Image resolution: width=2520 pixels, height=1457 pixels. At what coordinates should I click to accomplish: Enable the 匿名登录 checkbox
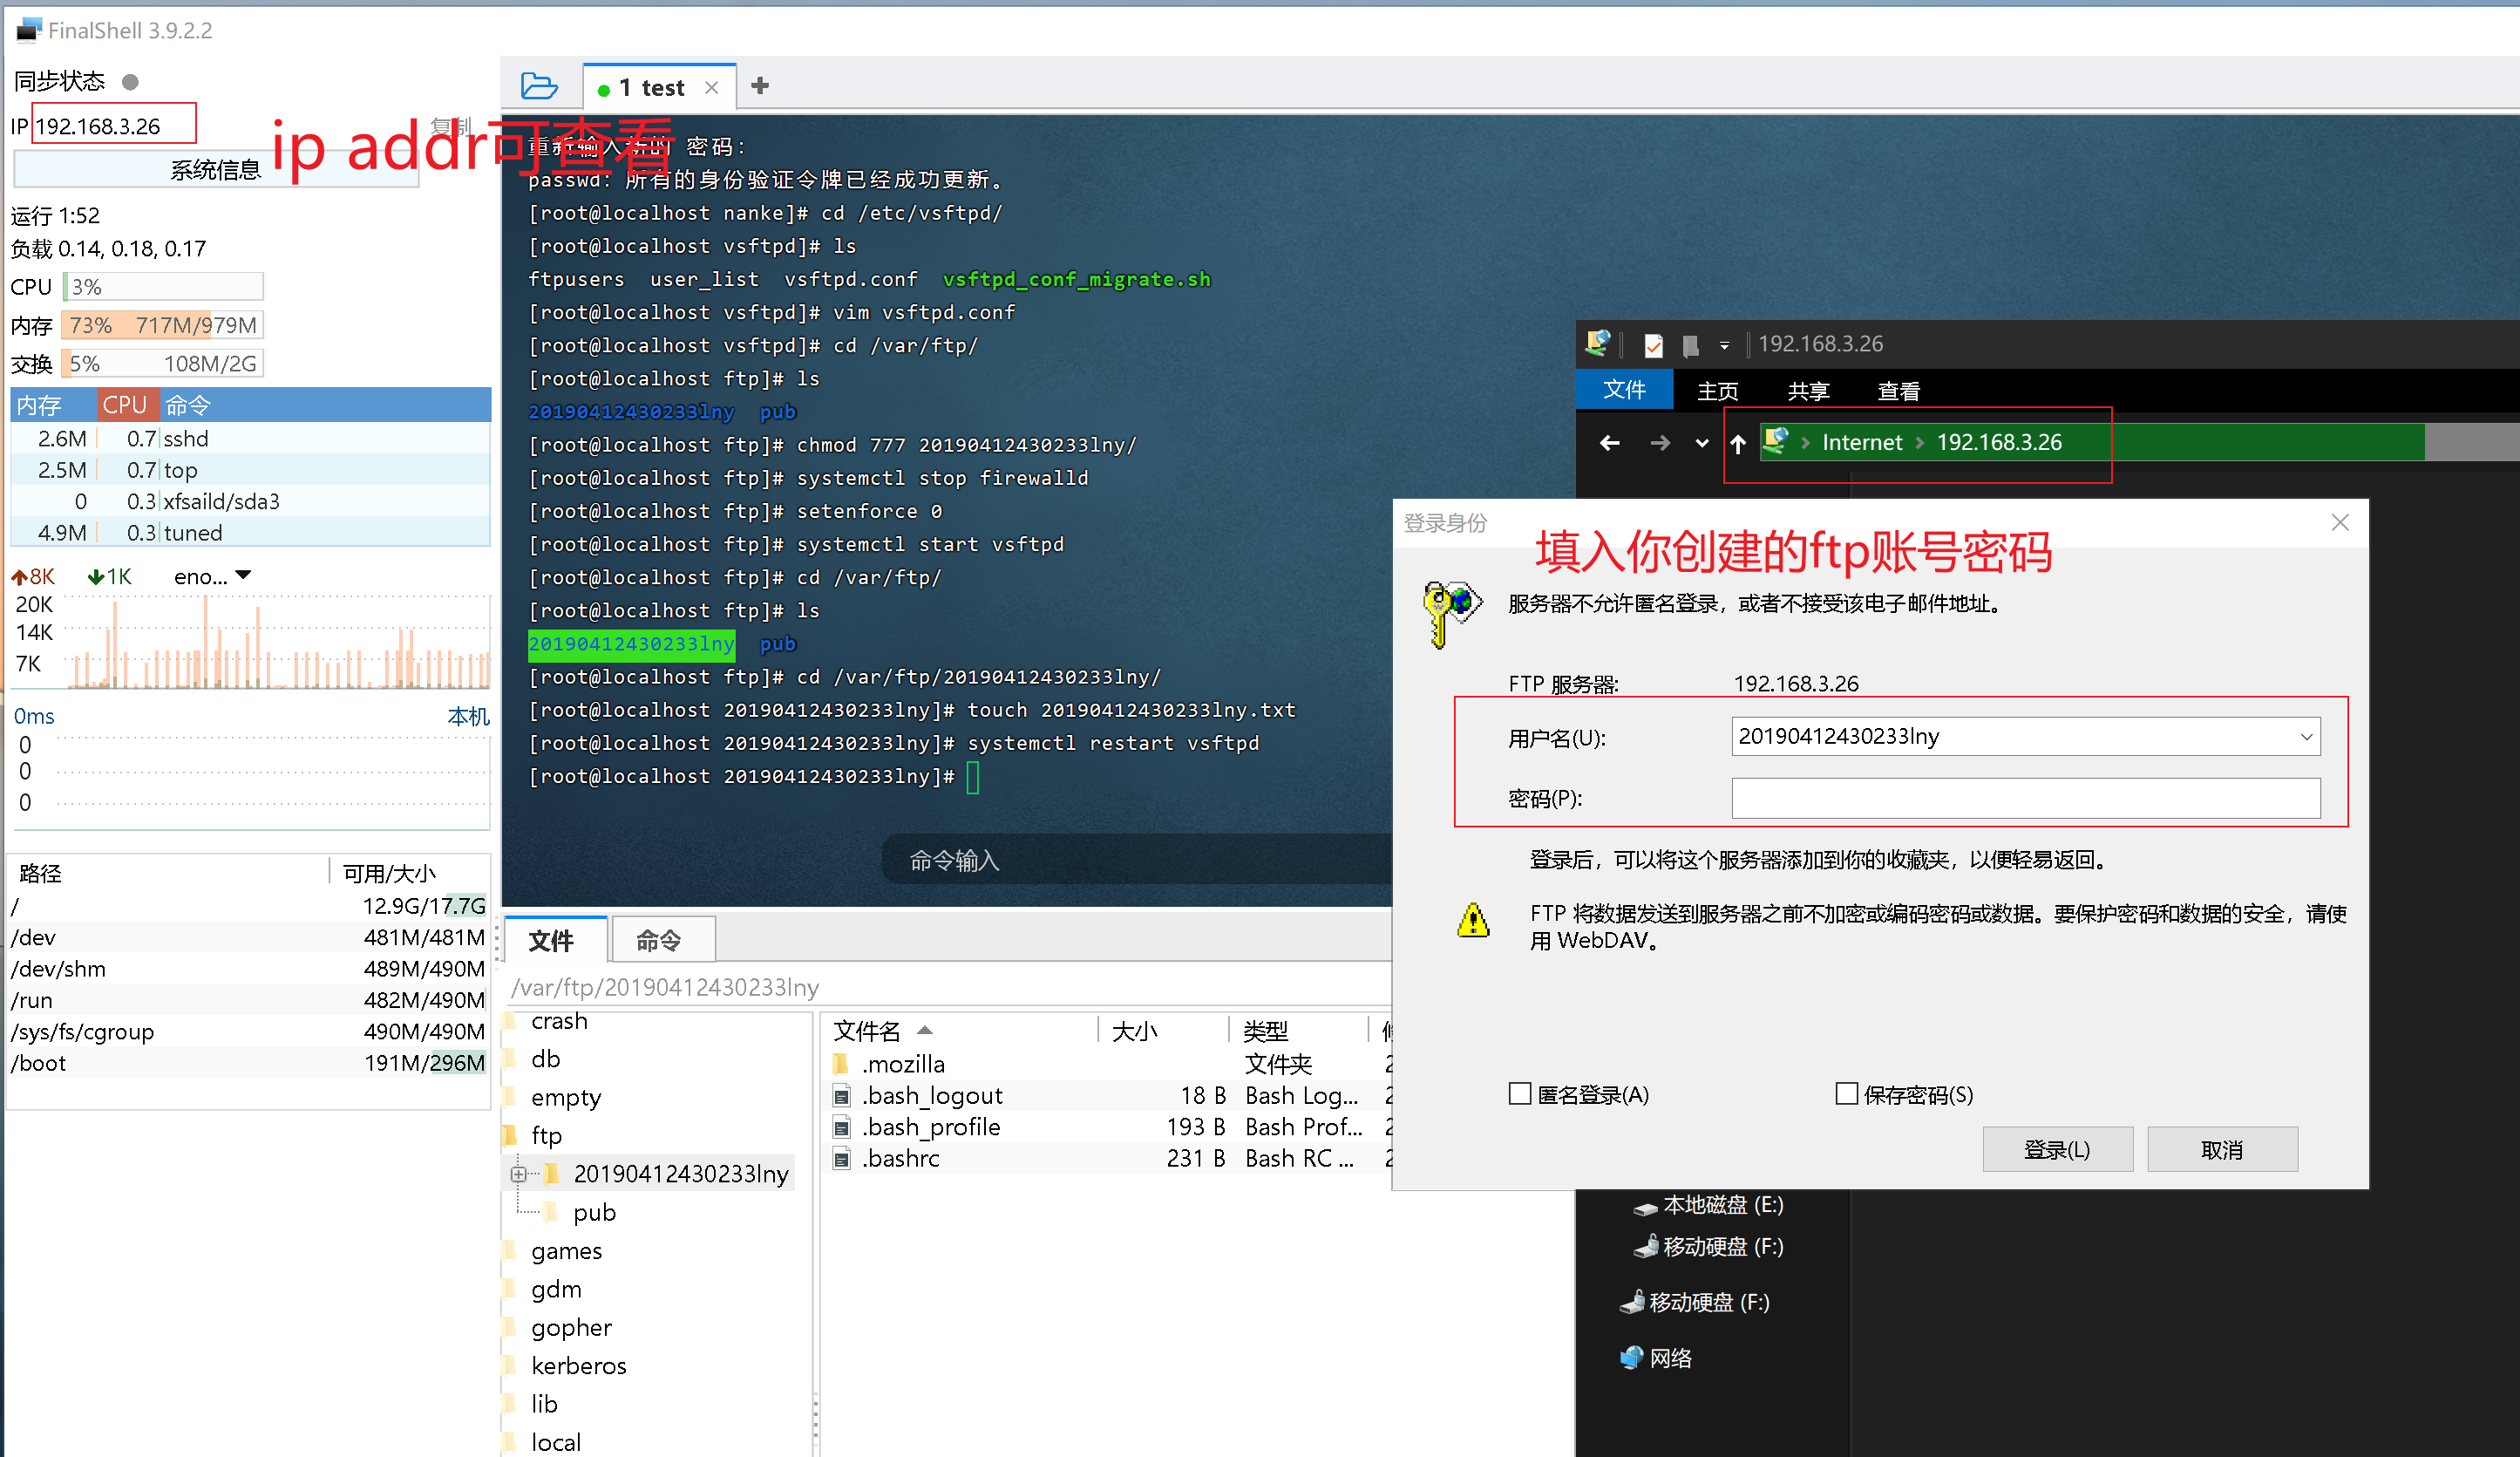point(1520,1094)
